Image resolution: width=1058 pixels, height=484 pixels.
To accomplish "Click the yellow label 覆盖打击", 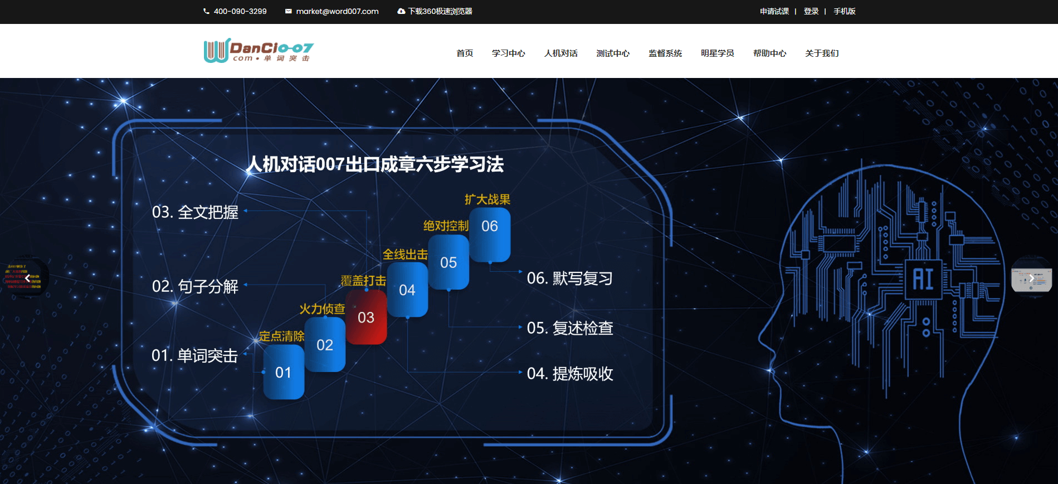I will click(363, 281).
